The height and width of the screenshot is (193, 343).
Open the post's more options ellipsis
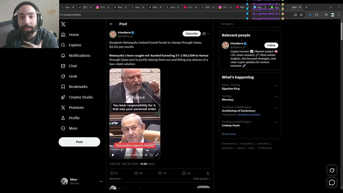pyautogui.click(x=209, y=34)
